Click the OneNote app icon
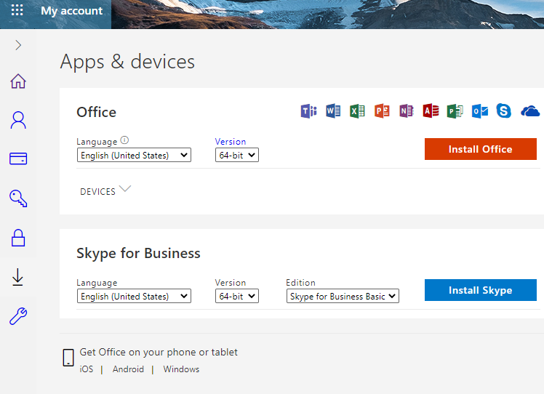The height and width of the screenshot is (394, 544). [407, 111]
